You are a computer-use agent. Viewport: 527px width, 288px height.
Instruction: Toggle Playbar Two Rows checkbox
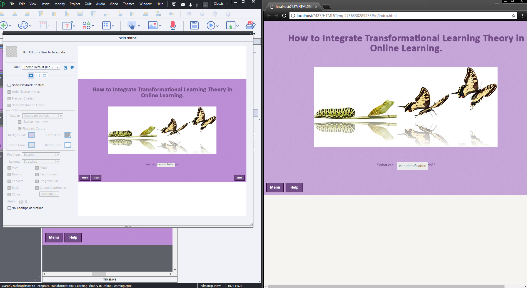(x=20, y=122)
